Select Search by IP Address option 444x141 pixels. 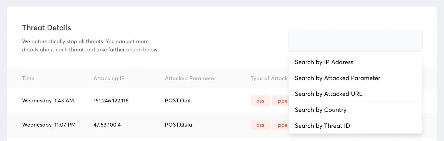[324, 62]
